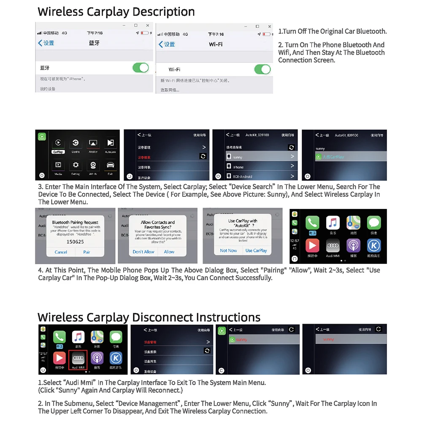Expand the iPhone device row arrow

coord(292,166)
